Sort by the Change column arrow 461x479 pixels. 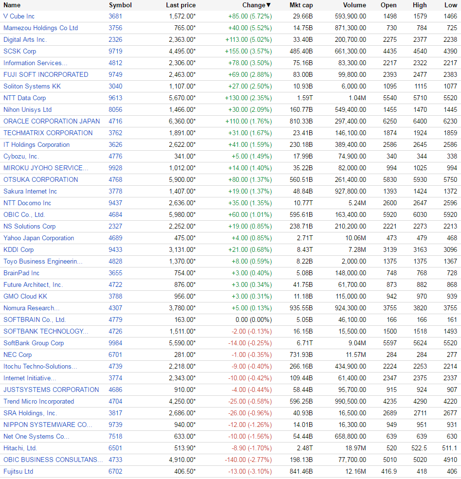pos(268,5)
